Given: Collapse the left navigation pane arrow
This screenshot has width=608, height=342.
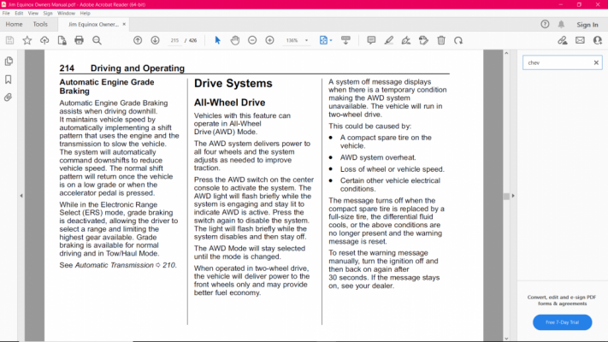Looking at the screenshot, I should tap(21, 196).
